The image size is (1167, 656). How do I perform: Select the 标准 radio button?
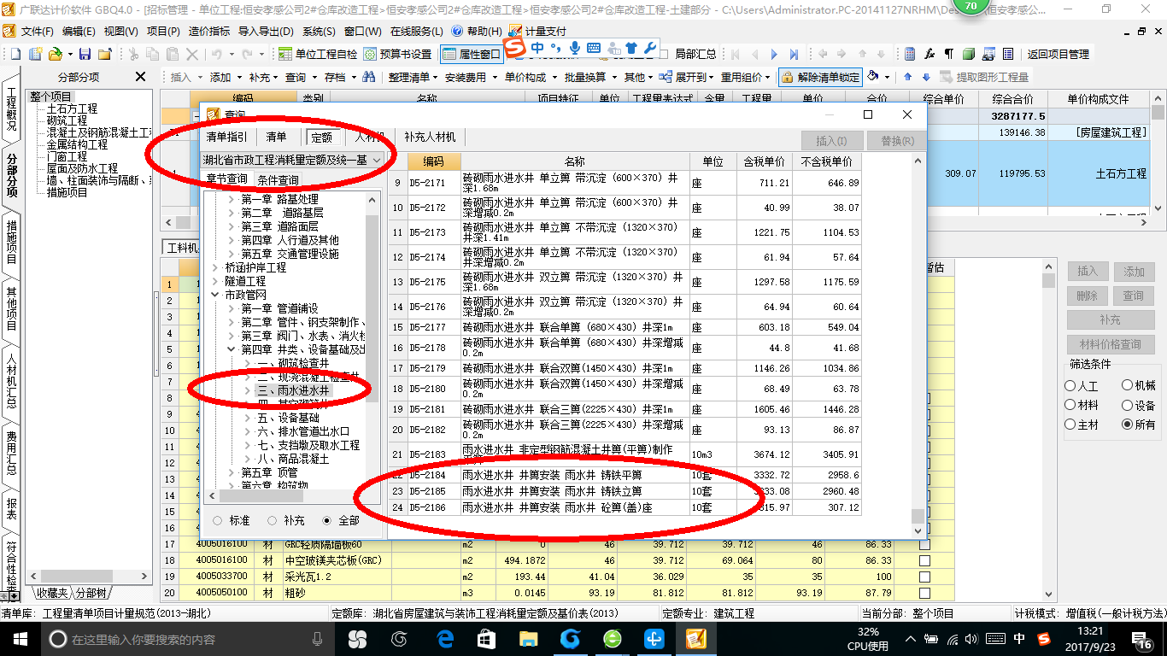(x=217, y=520)
